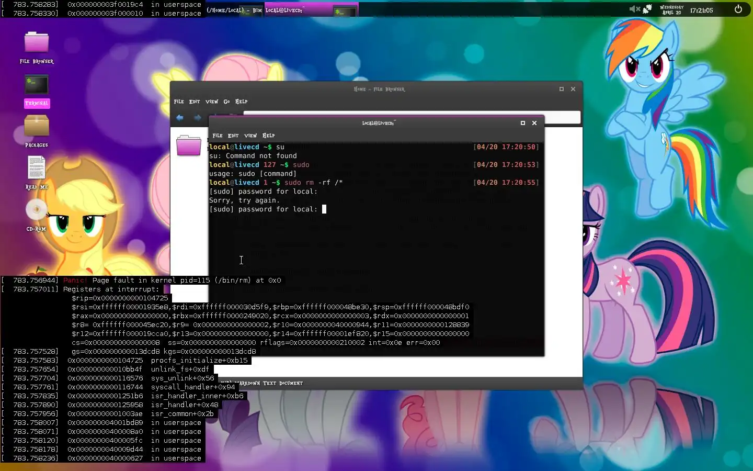This screenshot has width=753, height=471.
Task: Close the local@livecd terminal window
Action: pyautogui.click(x=534, y=123)
